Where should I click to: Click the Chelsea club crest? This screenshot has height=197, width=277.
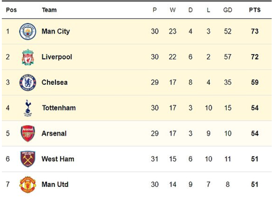tap(27, 82)
